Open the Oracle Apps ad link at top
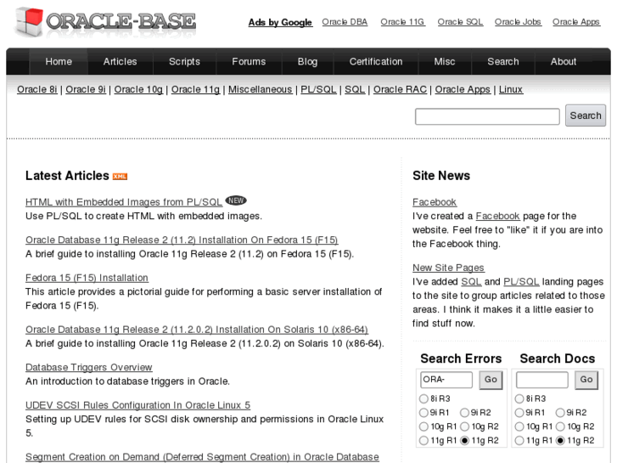617x463 pixels. point(576,22)
